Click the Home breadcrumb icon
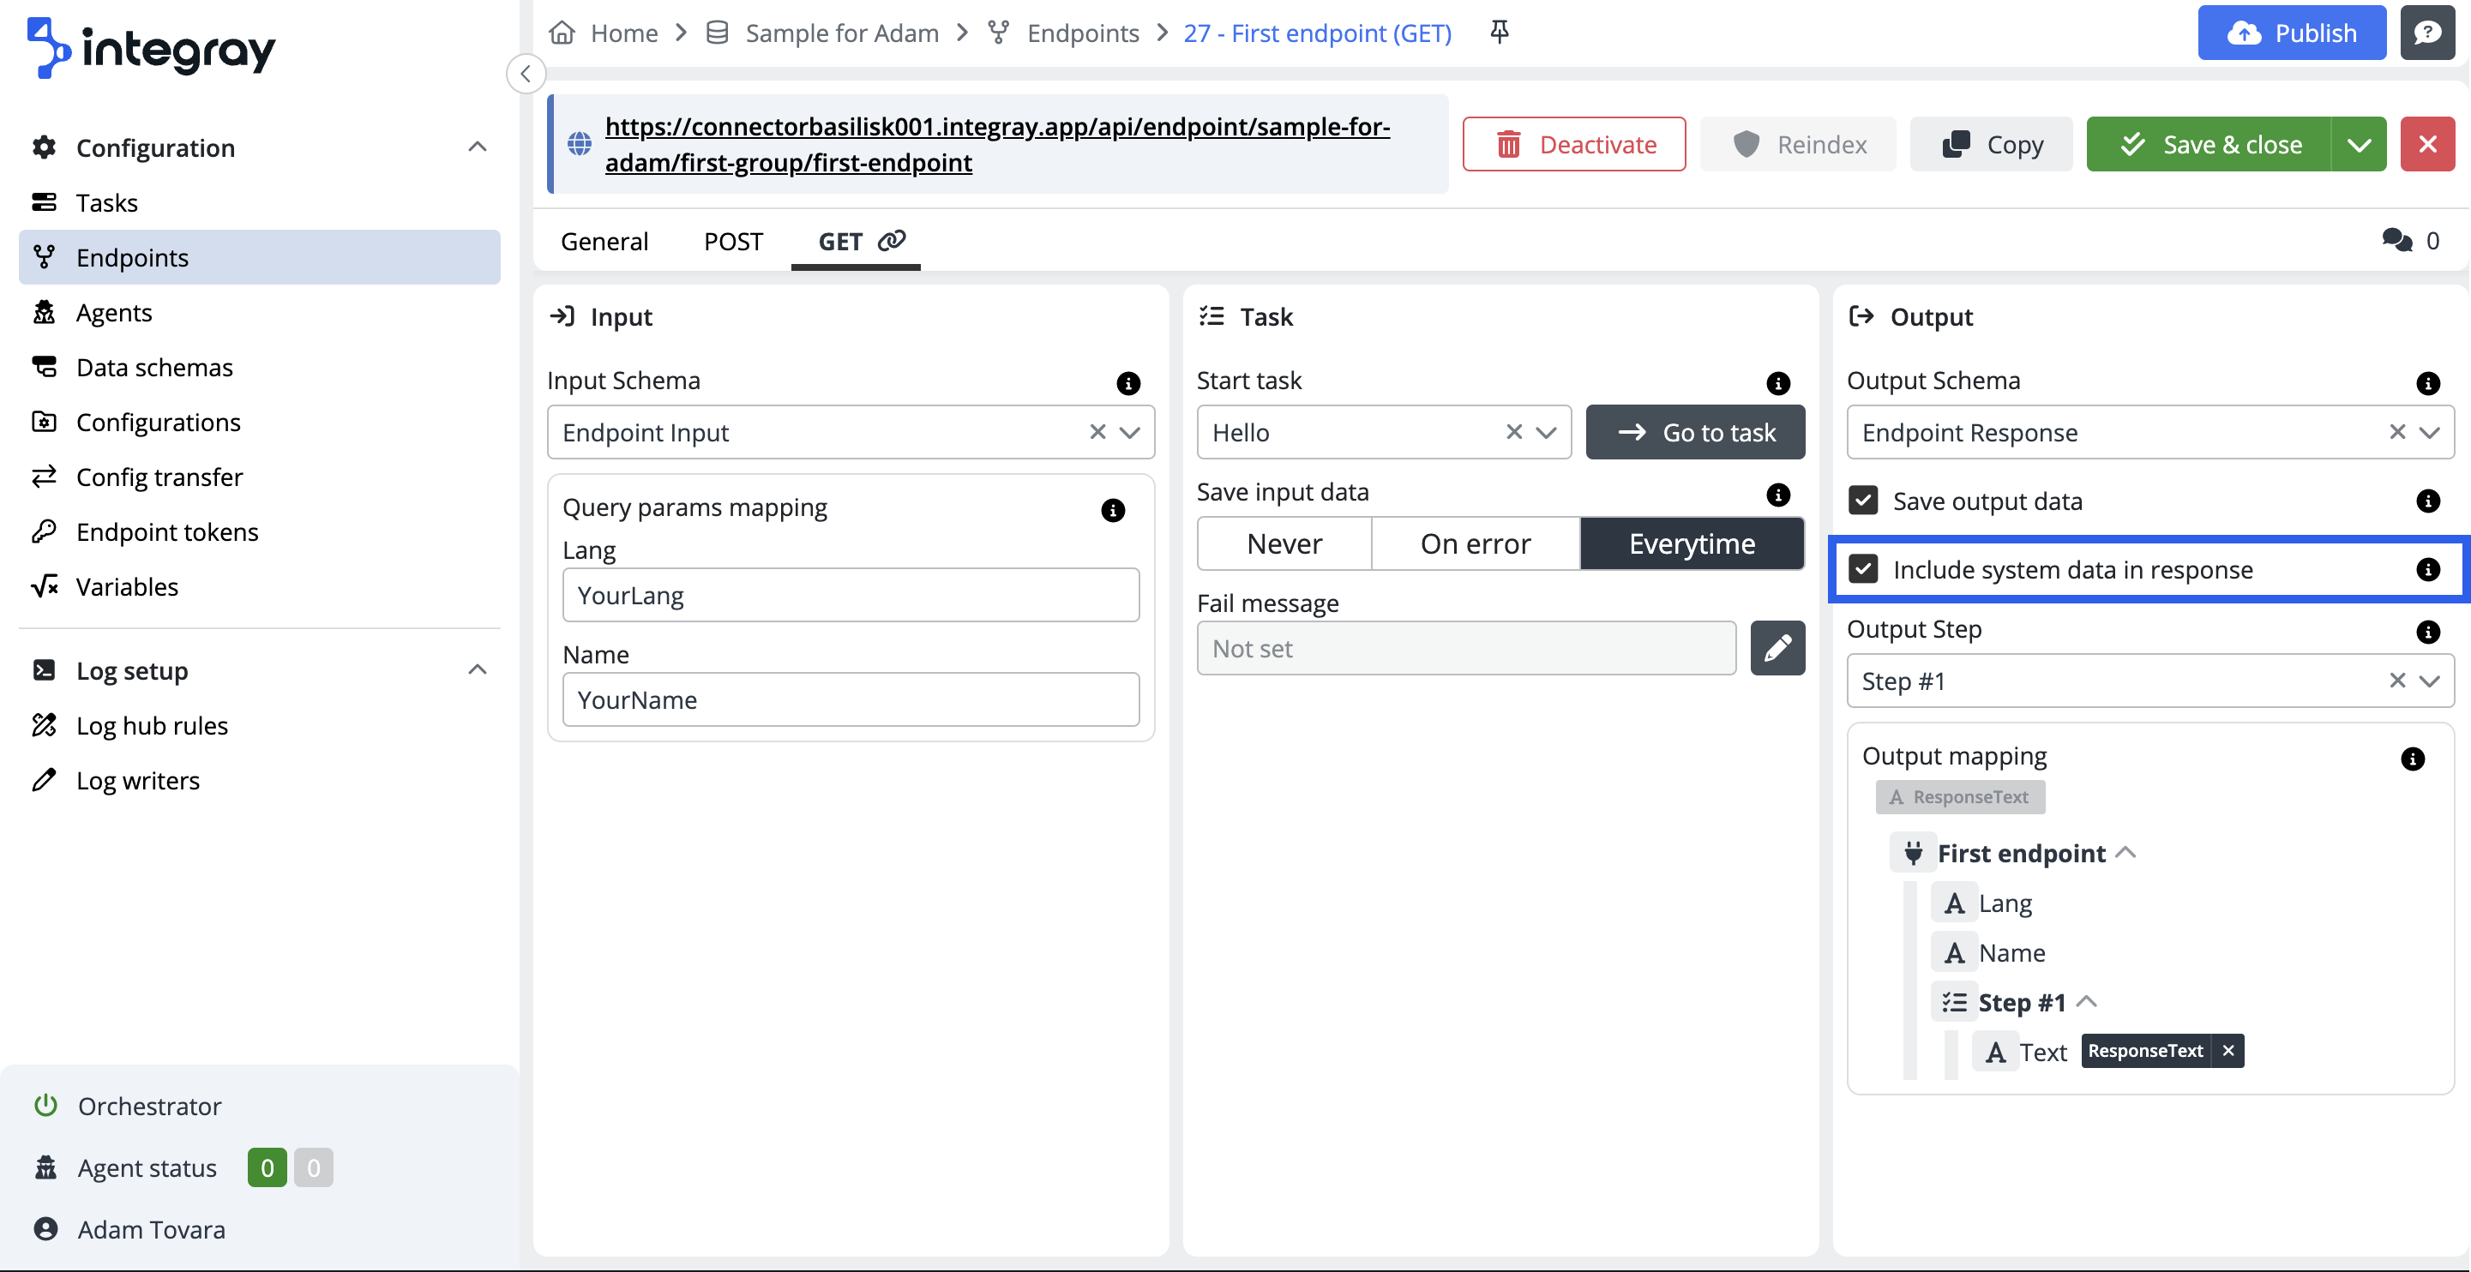Viewport: 2471px width, 1272px height. 562,33
